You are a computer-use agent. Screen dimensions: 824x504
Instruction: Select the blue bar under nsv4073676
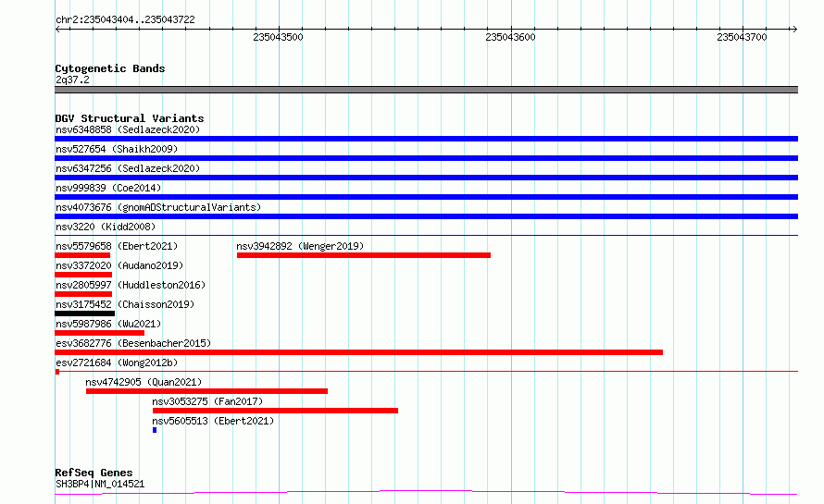pyautogui.click(x=426, y=216)
